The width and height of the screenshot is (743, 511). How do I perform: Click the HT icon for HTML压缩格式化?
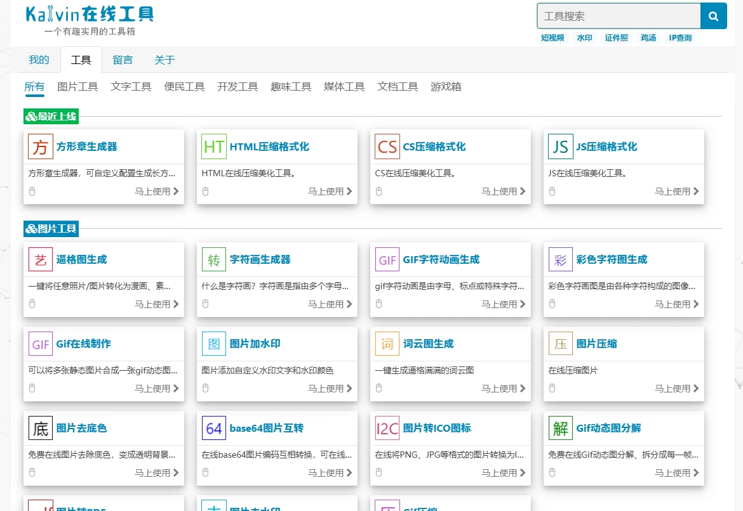click(214, 146)
